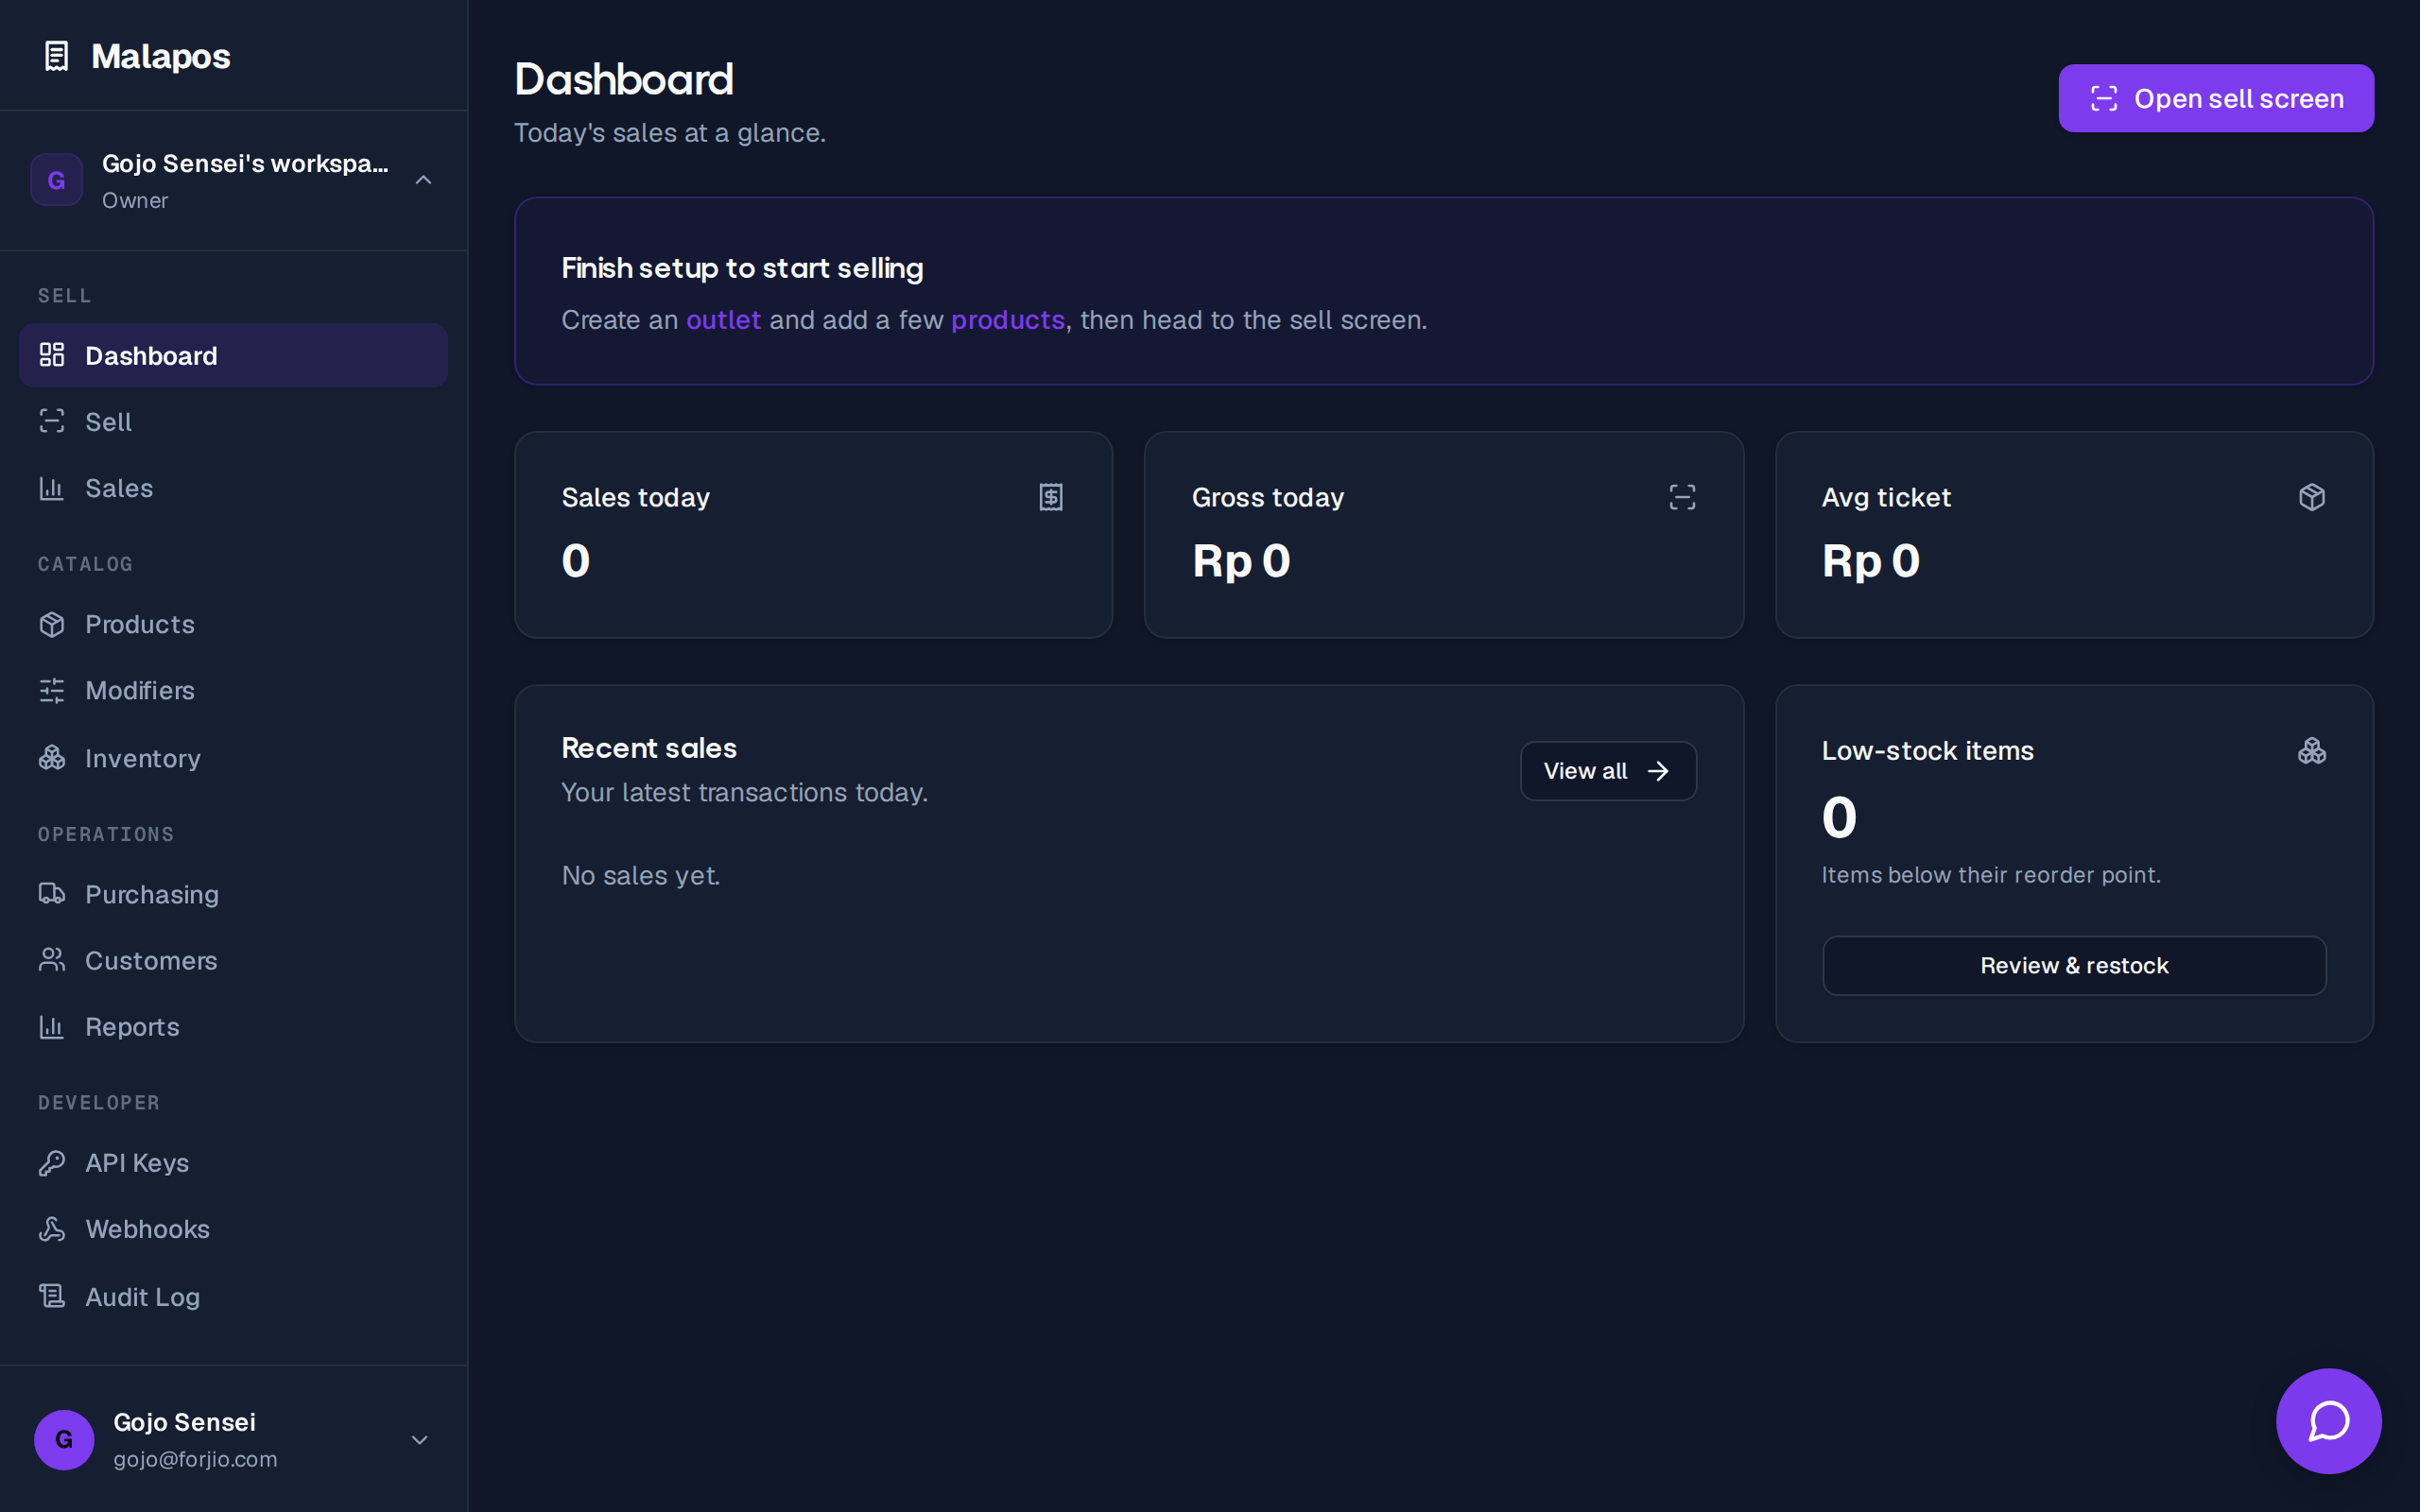
Task: Click the Inventory boxes icon in sidebar
Action: [x=52, y=758]
